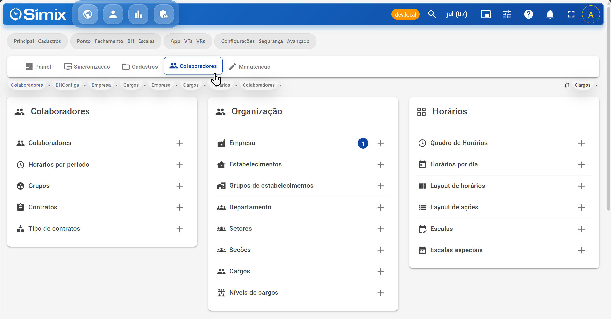Click the sliders tune settings icon
Screen dimensions: 611x319
coord(507,14)
